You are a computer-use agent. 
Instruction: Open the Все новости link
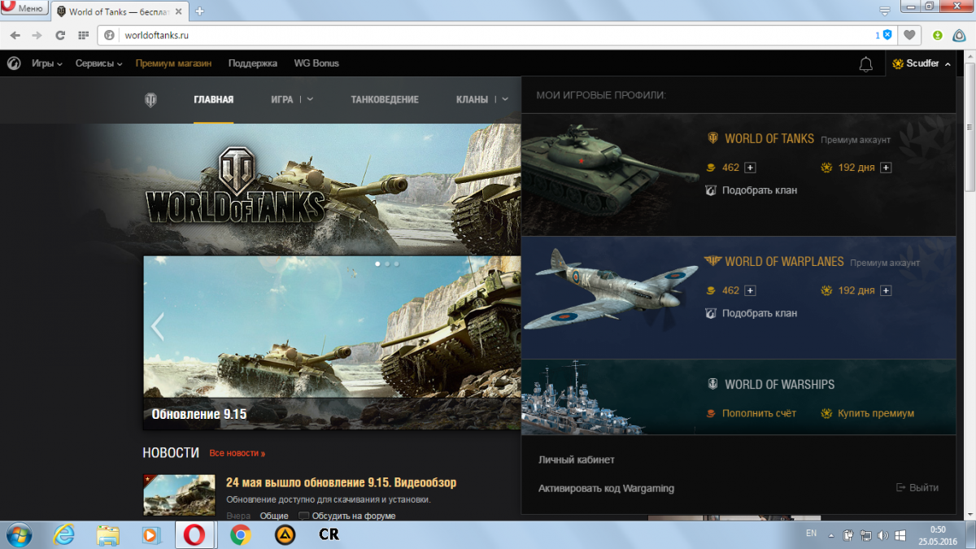coord(237,453)
